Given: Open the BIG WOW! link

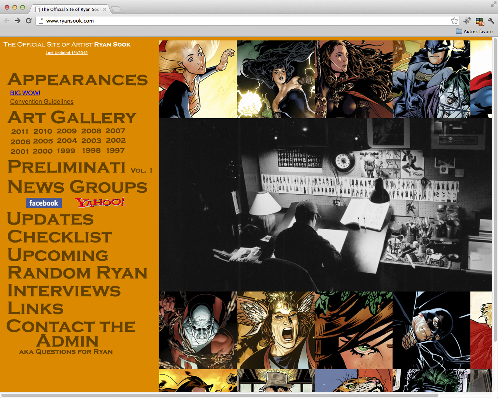Looking at the screenshot, I should pyautogui.click(x=25, y=93).
